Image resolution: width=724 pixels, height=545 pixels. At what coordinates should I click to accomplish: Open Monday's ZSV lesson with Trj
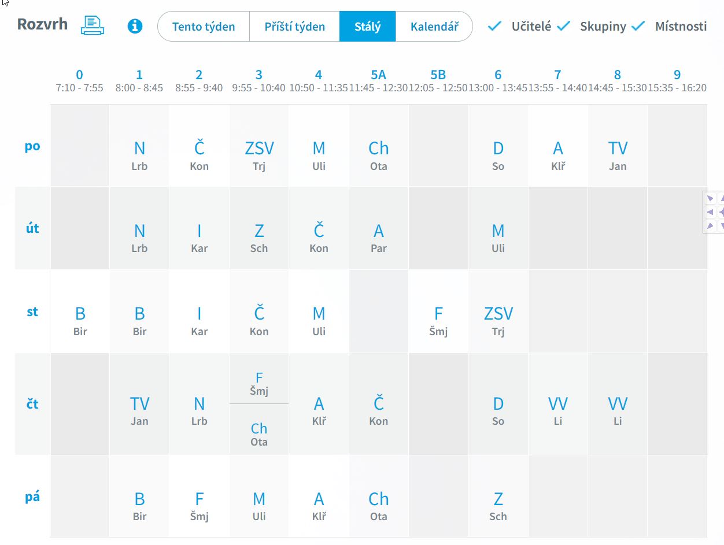coord(259,155)
